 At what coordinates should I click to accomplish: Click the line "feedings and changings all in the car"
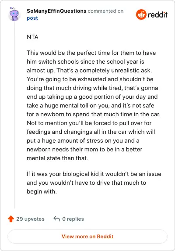click(x=91, y=132)
